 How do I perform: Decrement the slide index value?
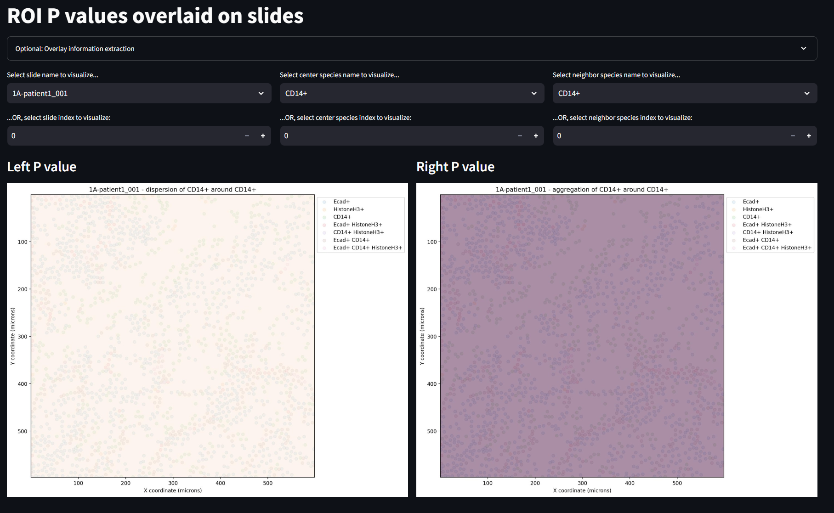(x=247, y=136)
